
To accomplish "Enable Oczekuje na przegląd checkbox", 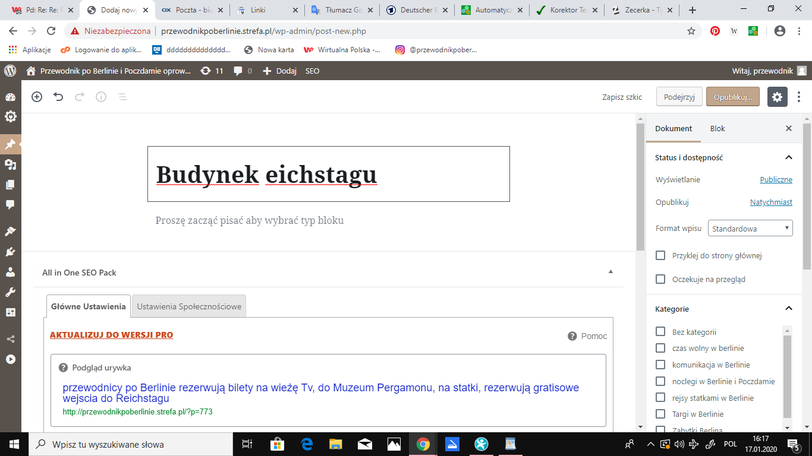I will pos(660,279).
